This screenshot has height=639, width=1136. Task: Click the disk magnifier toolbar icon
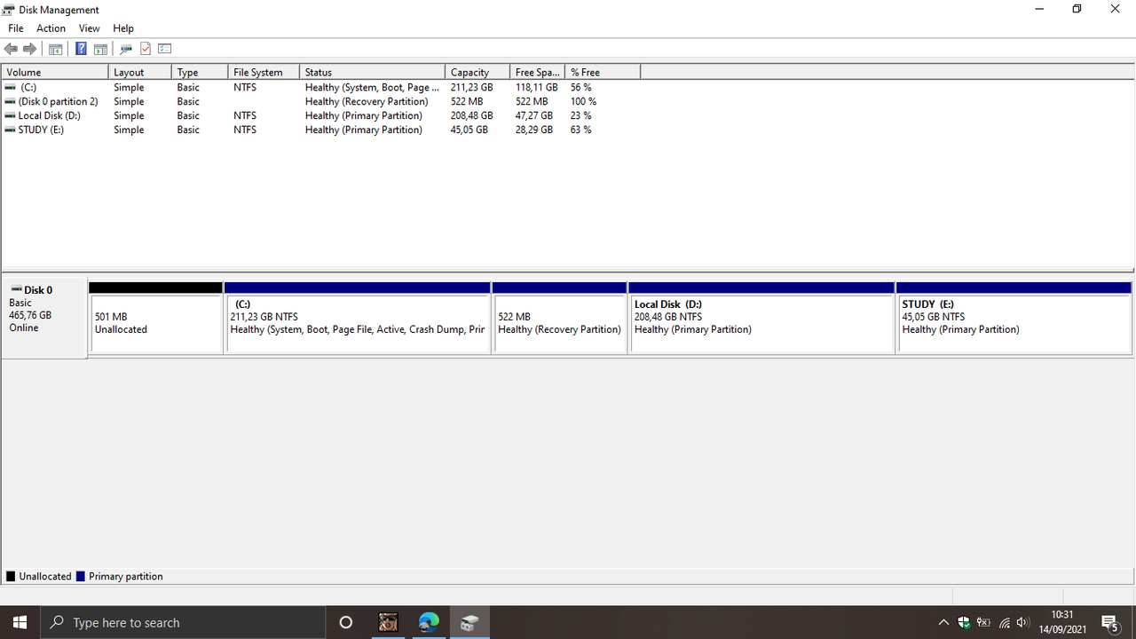(x=126, y=49)
